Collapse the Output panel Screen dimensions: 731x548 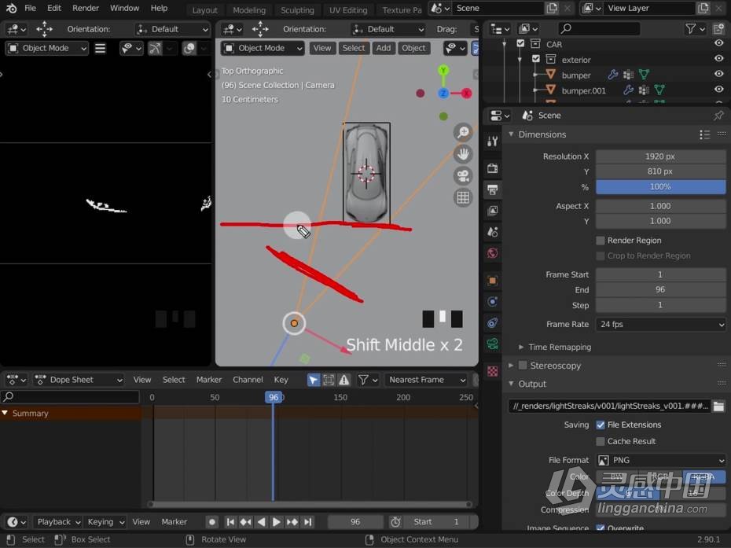tap(511, 384)
